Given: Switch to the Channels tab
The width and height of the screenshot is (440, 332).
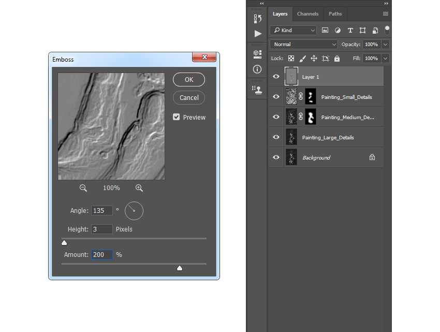Looking at the screenshot, I should pyautogui.click(x=307, y=14).
